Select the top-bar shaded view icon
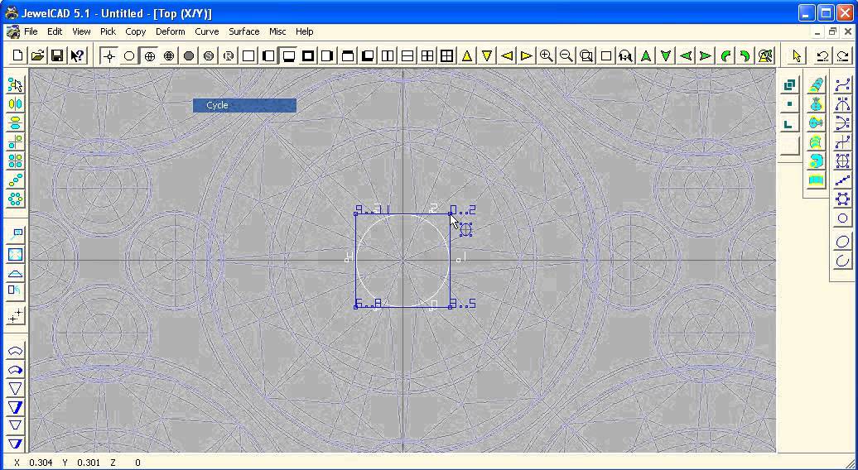858x470 pixels. pyautogui.click(x=348, y=55)
